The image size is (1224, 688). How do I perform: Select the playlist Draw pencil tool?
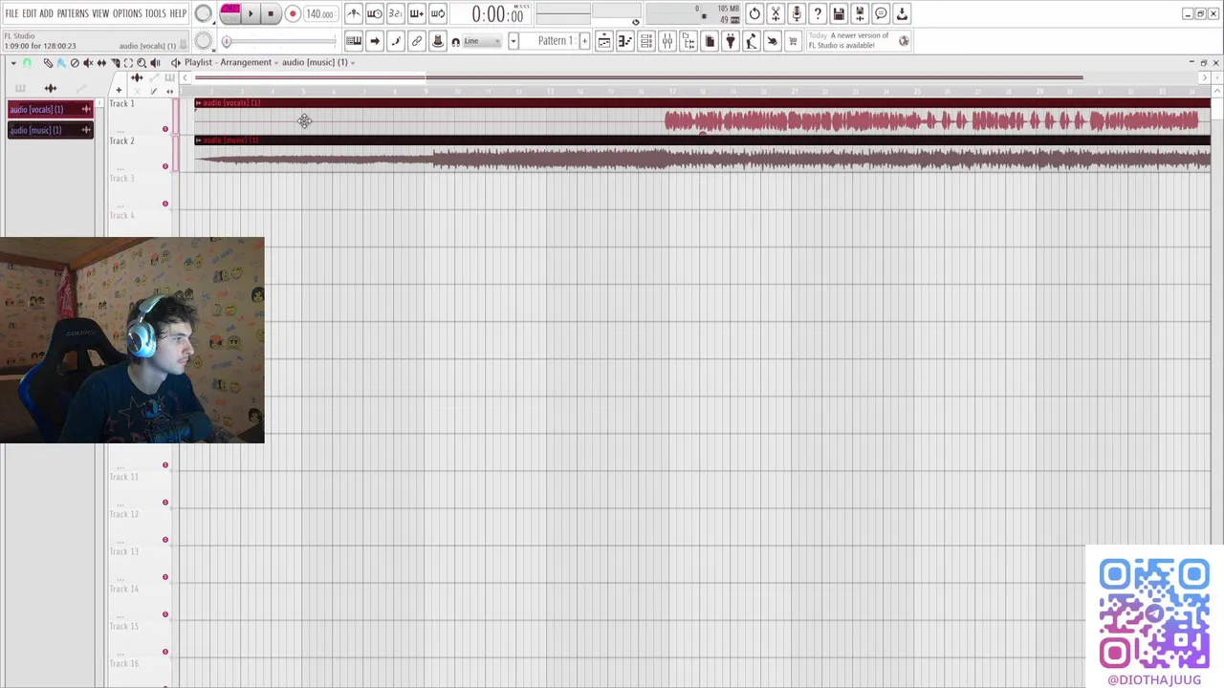48,63
